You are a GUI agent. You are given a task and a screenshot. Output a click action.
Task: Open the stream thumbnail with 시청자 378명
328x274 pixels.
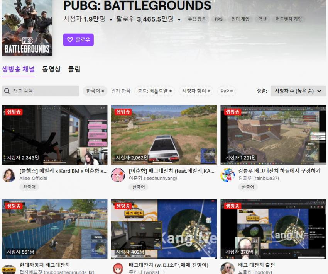point(273,229)
